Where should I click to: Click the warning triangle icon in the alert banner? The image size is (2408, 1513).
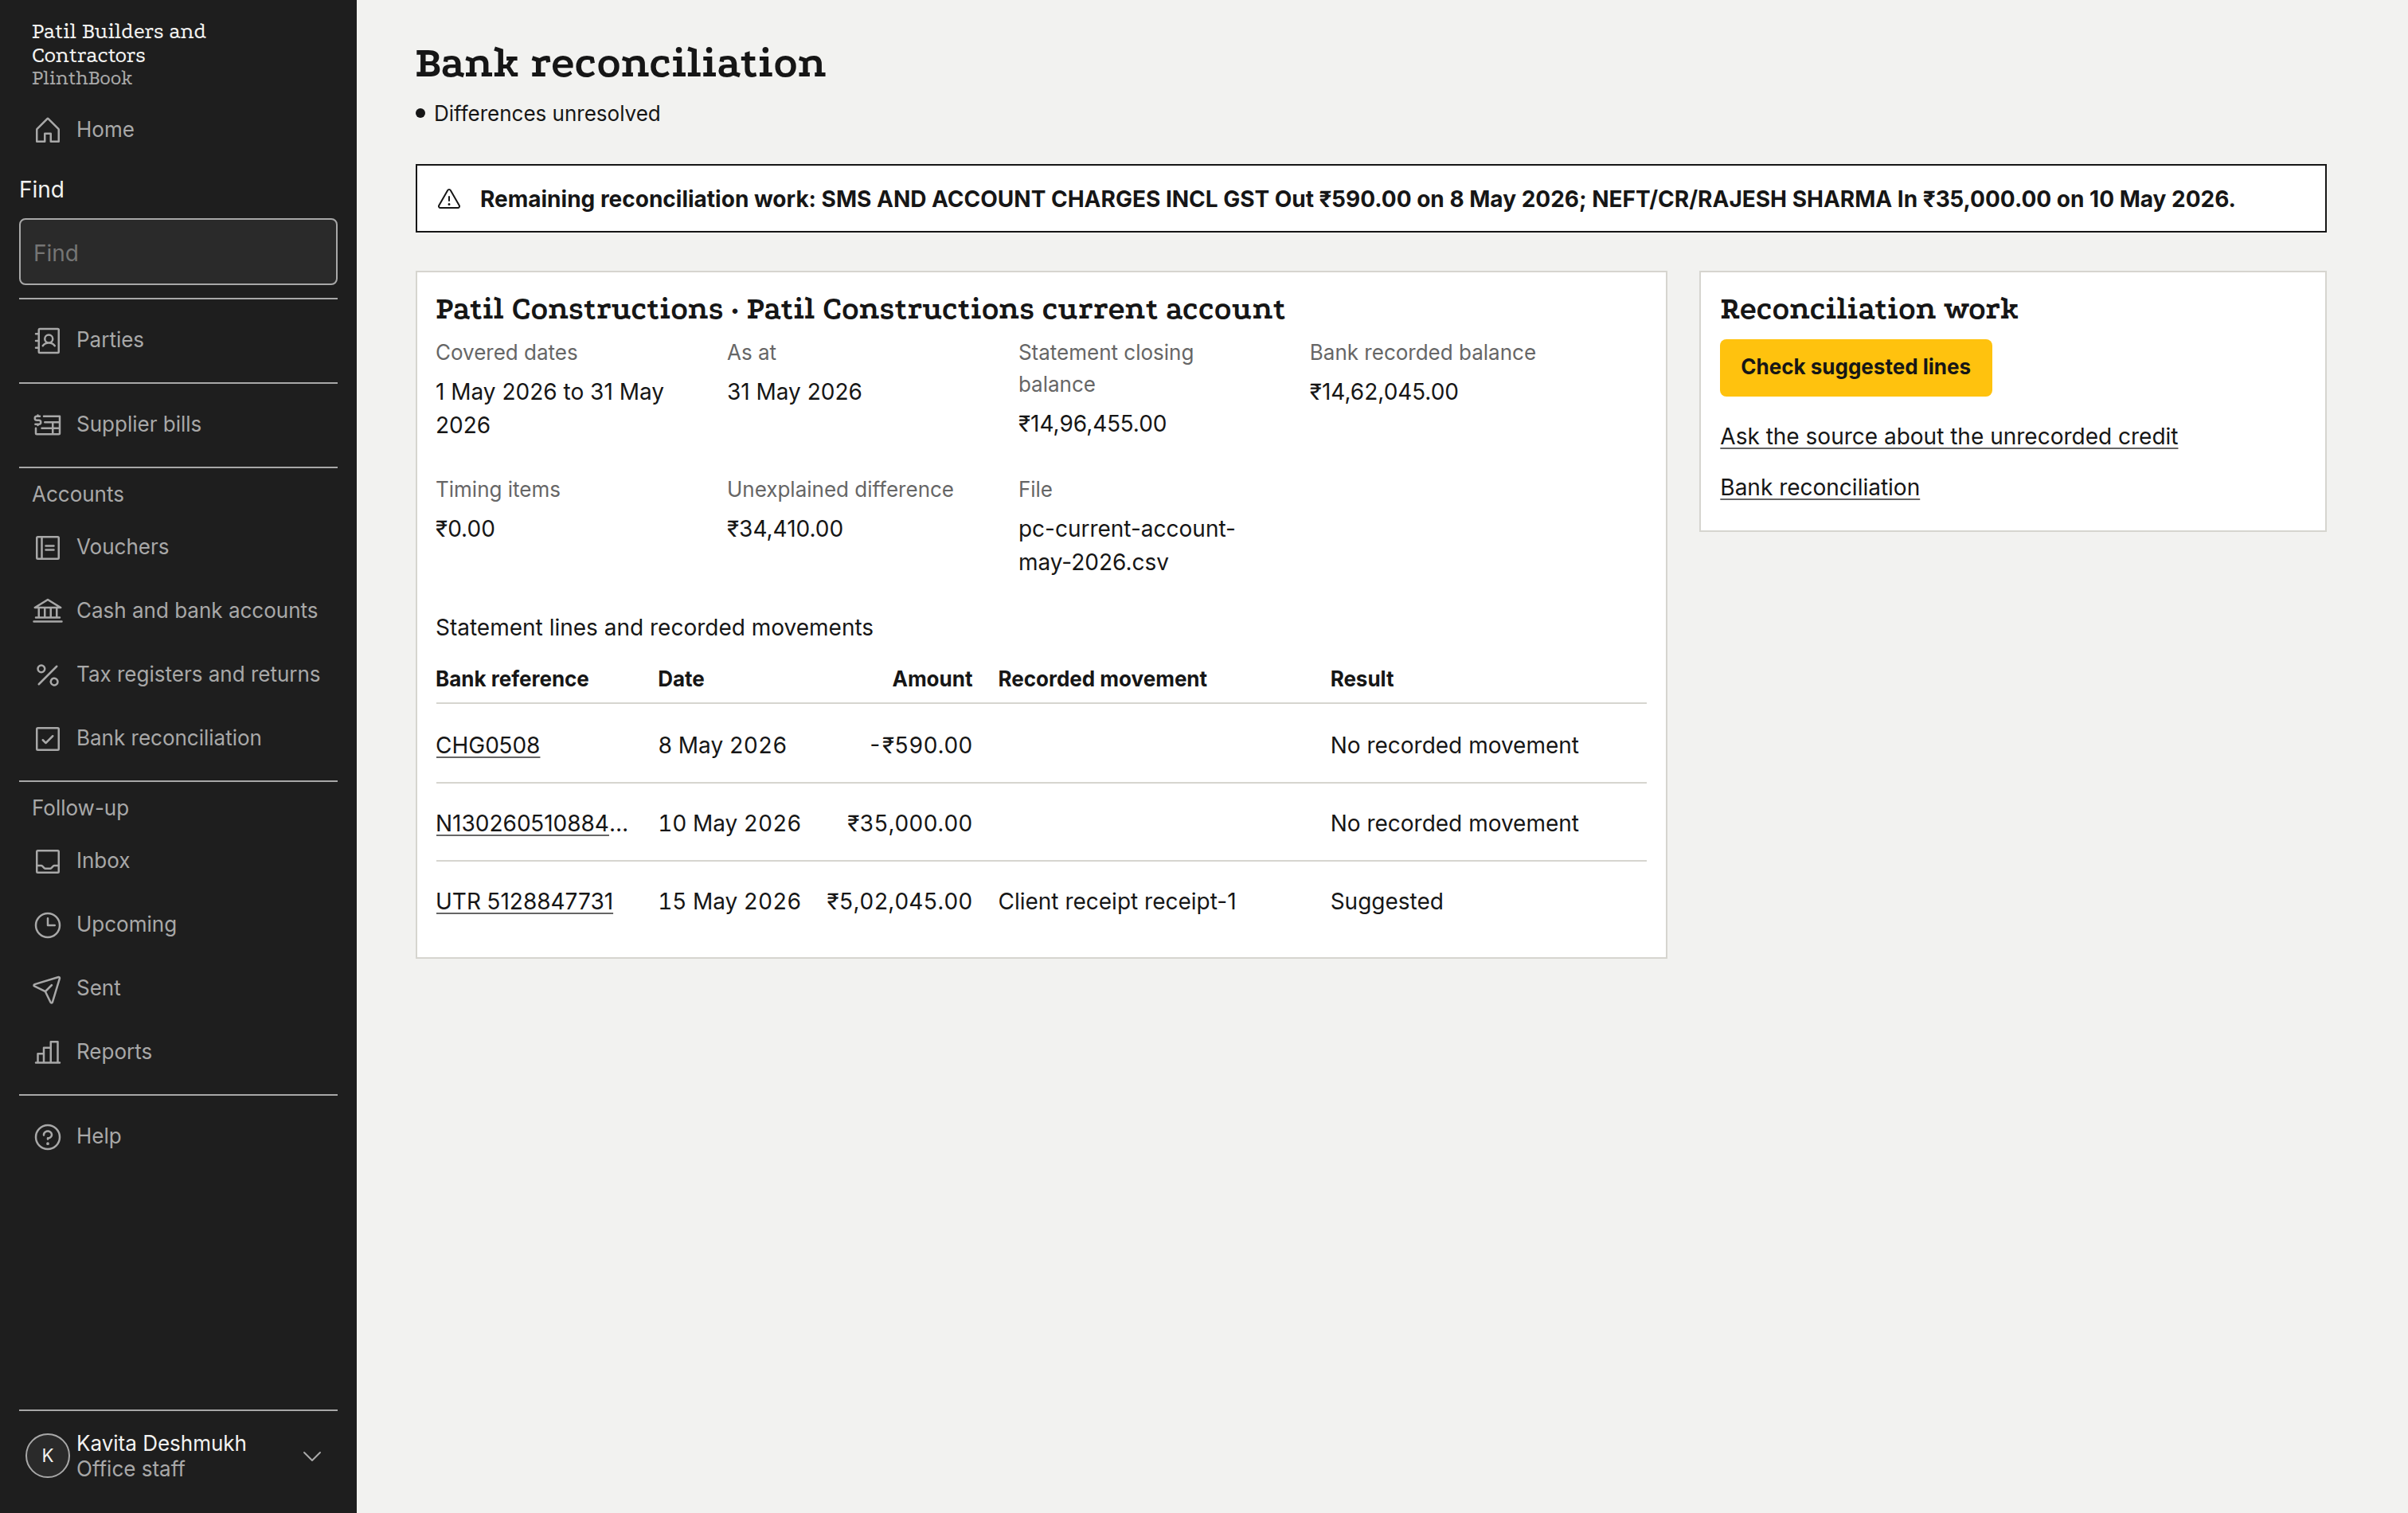[x=449, y=199]
